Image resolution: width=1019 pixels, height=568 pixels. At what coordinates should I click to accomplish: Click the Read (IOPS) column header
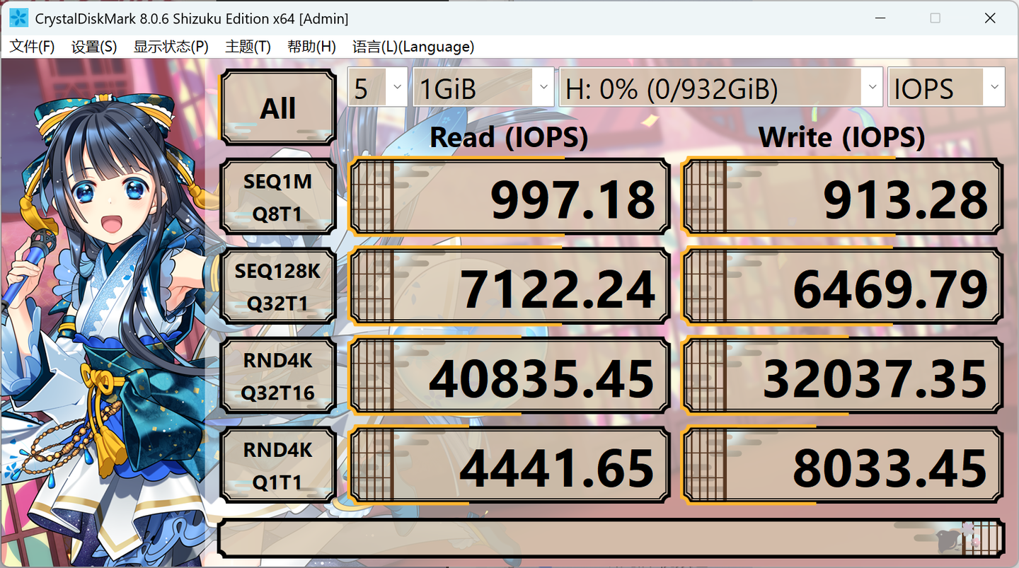click(x=509, y=137)
